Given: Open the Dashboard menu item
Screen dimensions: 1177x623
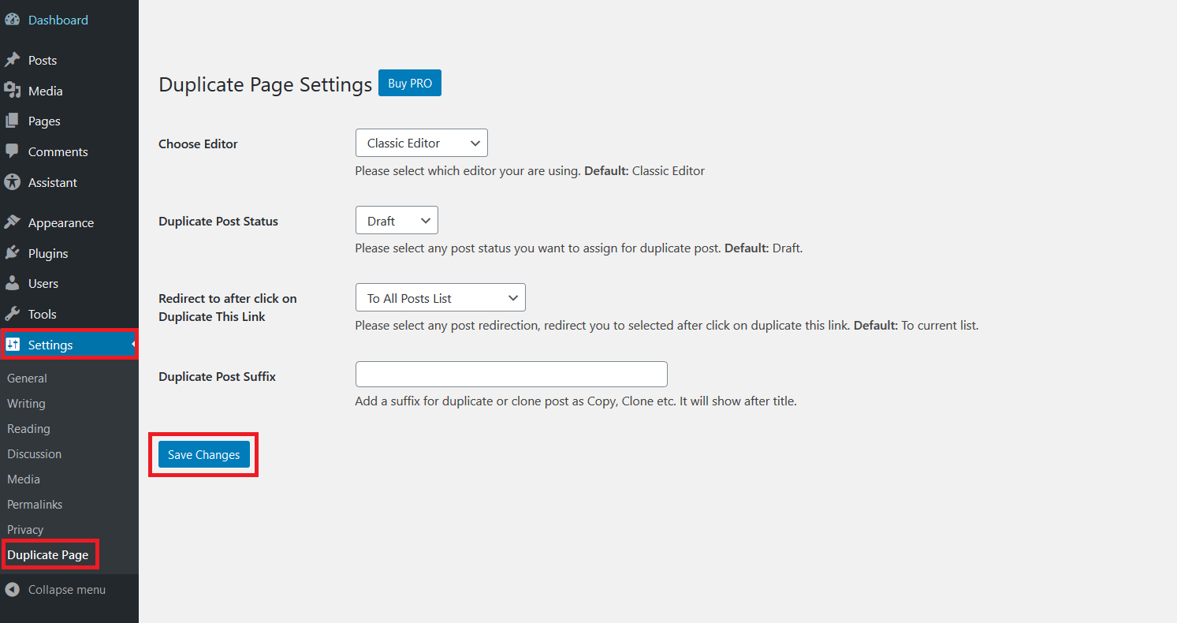Looking at the screenshot, I should [x=58, y=20].
